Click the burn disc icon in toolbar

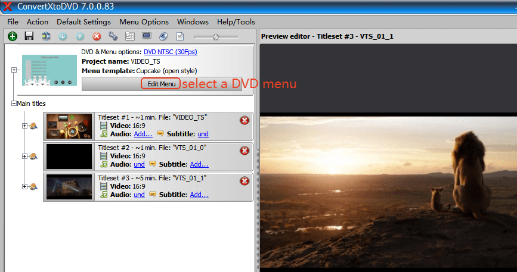pyautogui.click(x=162, y=37)
